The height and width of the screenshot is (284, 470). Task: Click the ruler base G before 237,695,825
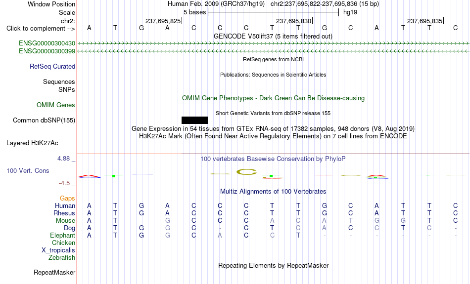point(141,28)
